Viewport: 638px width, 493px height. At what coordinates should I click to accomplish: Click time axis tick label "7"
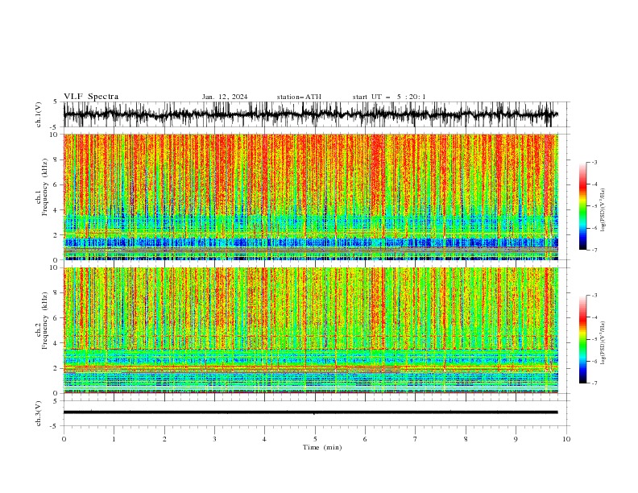pyautogui.click(x=416, y=439)
